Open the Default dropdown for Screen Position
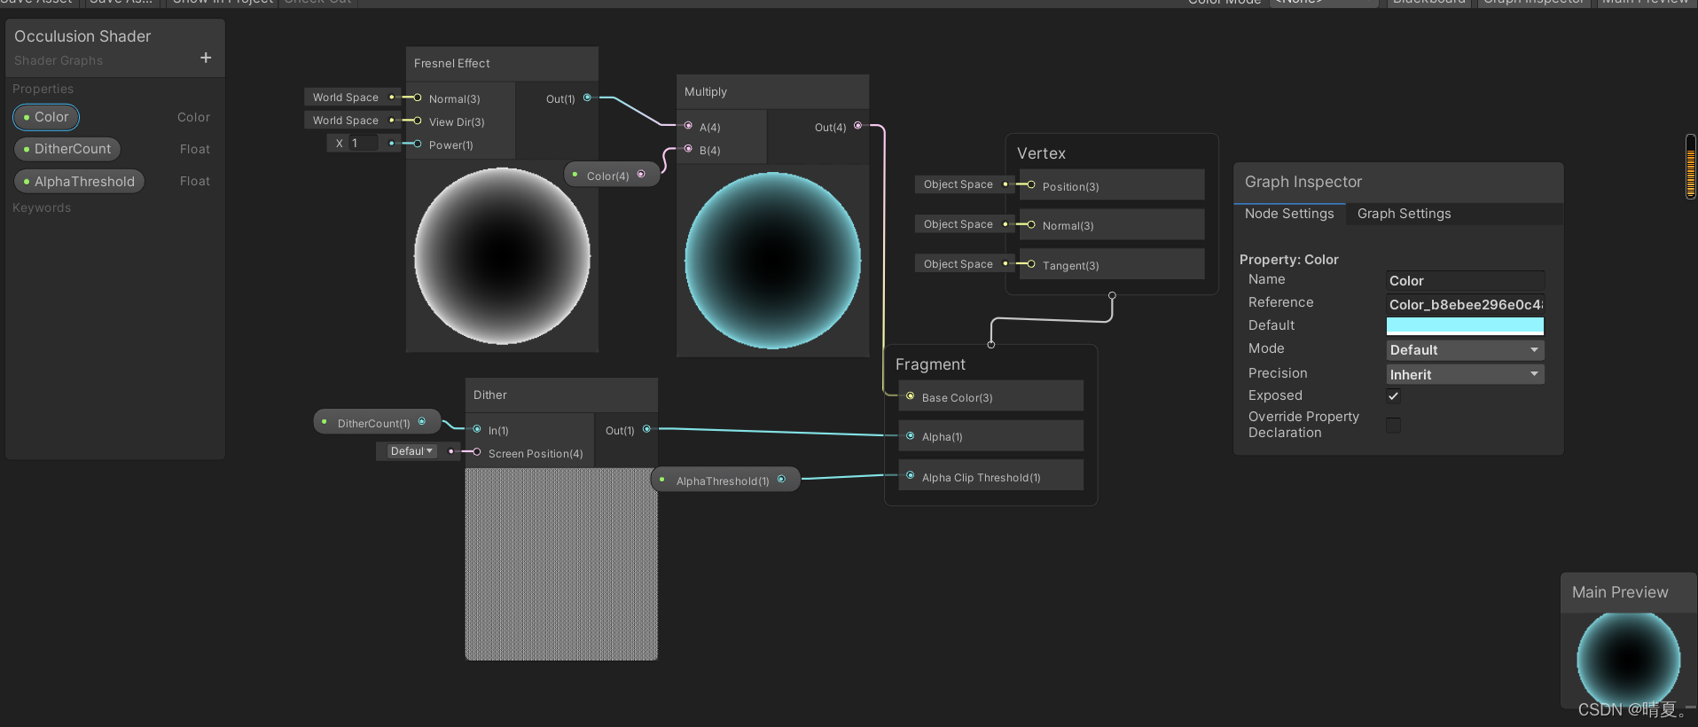This screenshot has width=1698, height=727. pyautogui.click(x=412, y=451)
